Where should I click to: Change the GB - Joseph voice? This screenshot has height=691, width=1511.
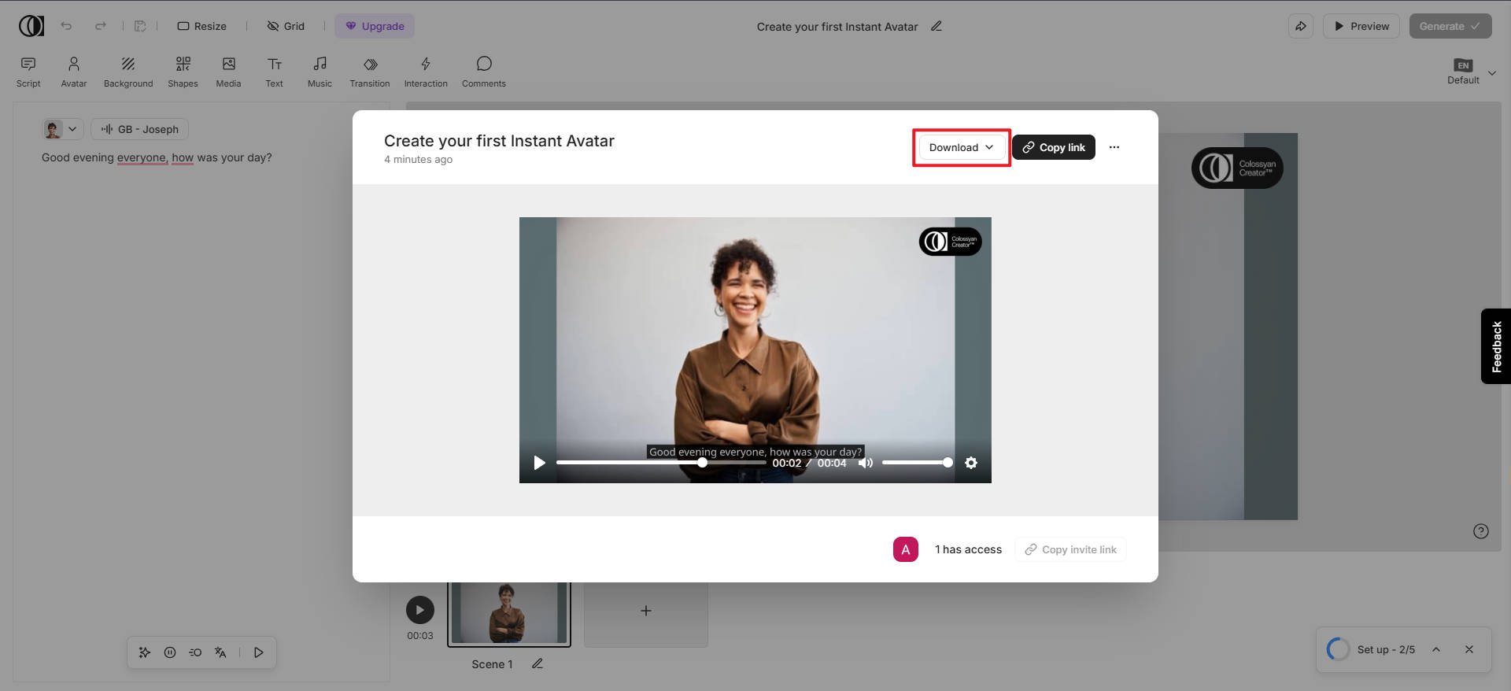140,129
